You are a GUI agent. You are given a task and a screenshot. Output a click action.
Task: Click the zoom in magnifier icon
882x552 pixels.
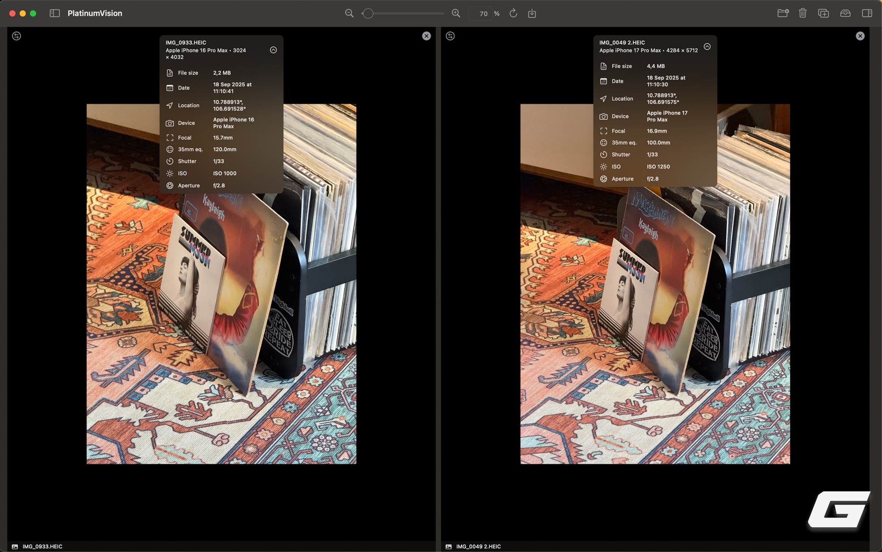click(456, 13)
